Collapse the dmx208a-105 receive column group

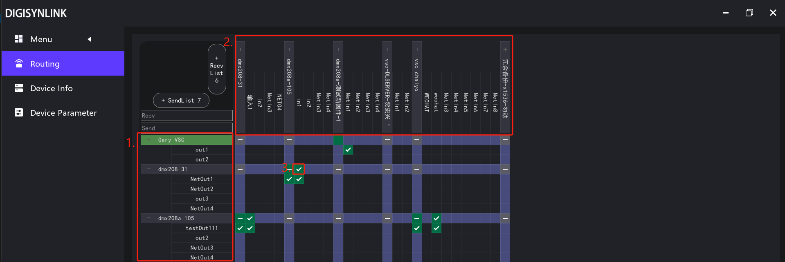click(x=289, y=49)
